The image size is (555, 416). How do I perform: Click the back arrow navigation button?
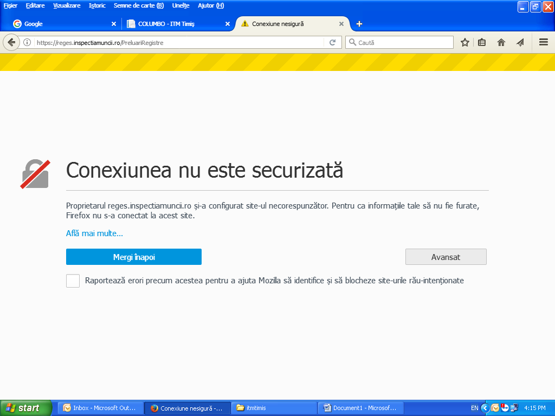pos(11,42)
